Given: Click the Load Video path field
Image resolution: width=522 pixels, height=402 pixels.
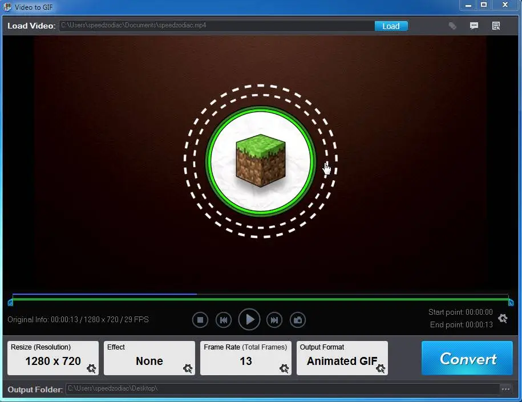Looking at the screenshot, I should [x=217, y=26].
